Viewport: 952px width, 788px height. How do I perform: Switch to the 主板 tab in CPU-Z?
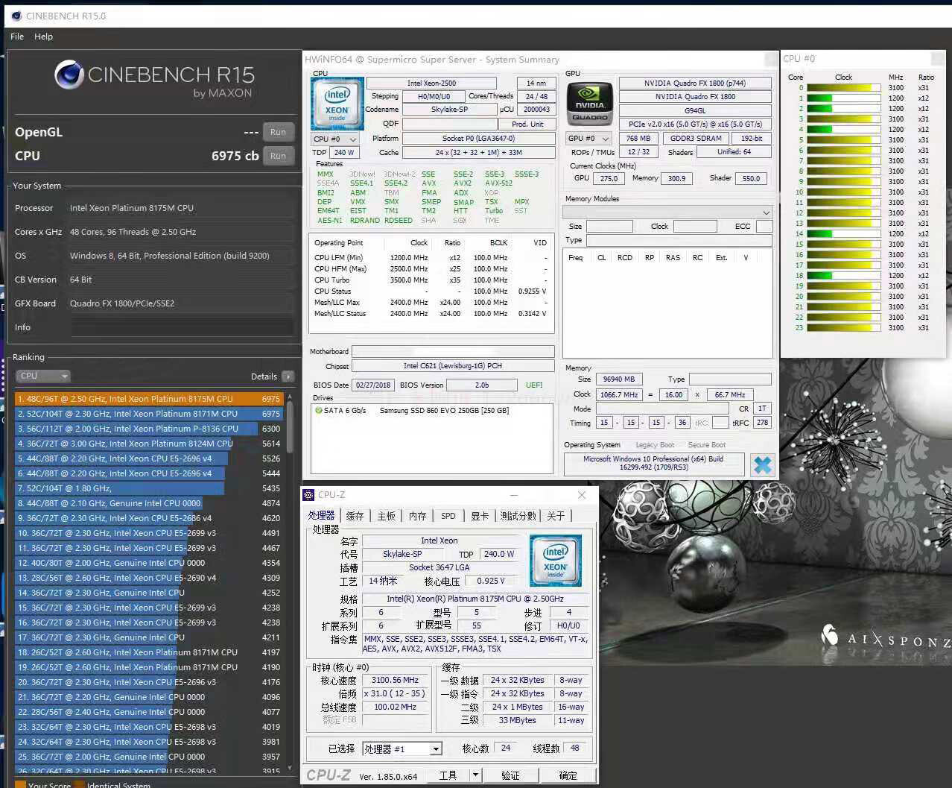point(387,516)
